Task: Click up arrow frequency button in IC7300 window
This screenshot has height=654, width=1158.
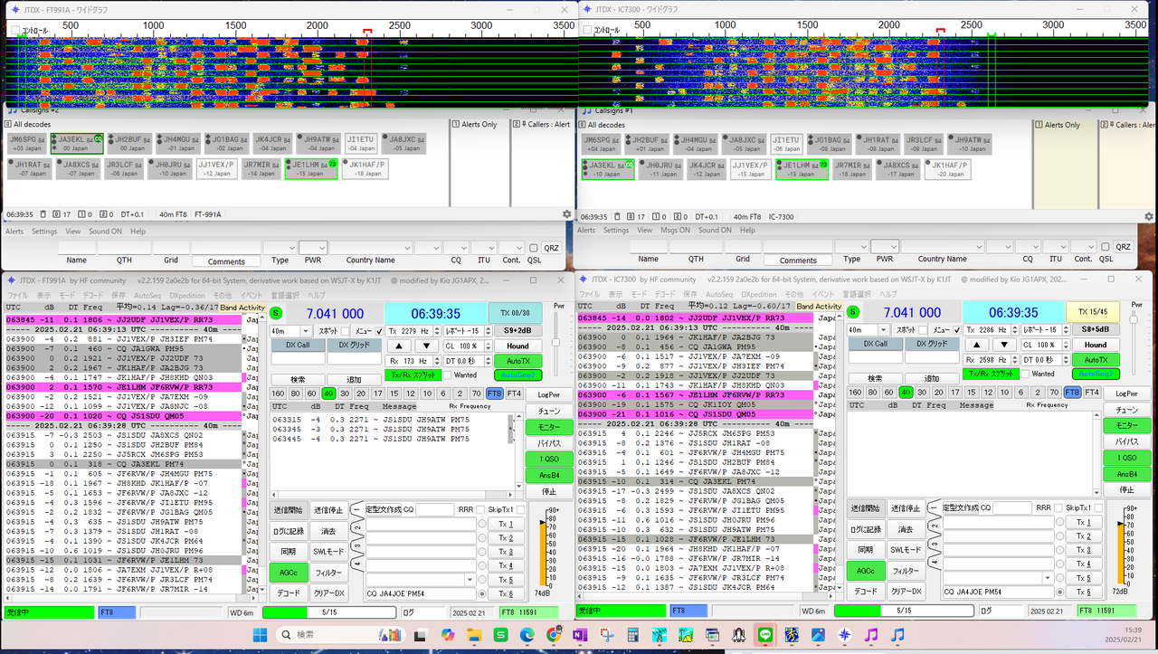Action: coord(977,346)
